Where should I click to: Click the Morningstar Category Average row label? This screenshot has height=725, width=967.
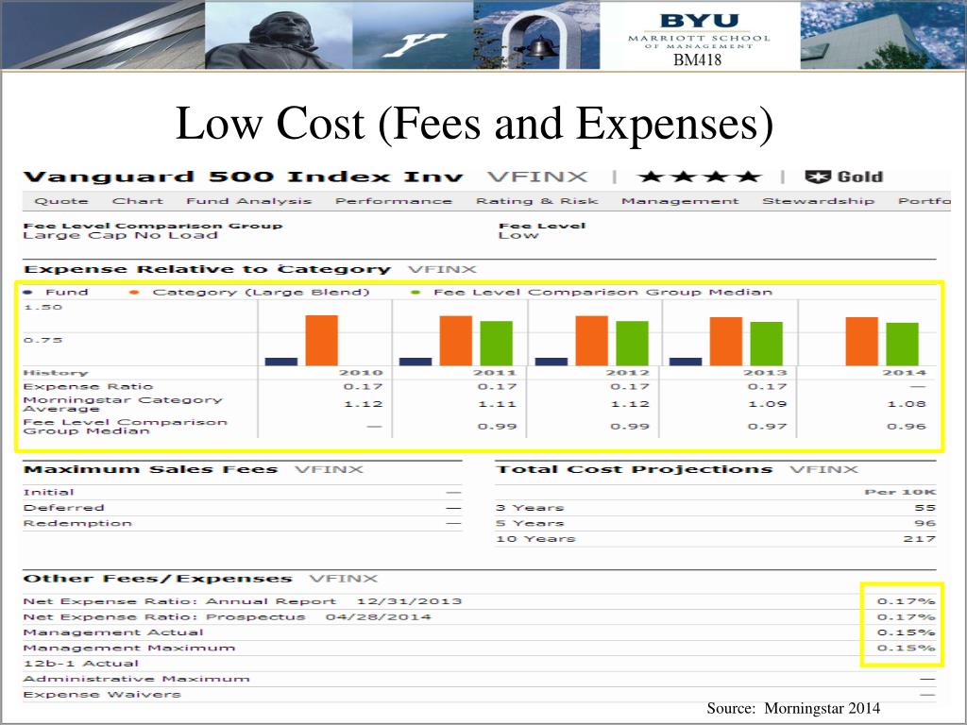123,404
